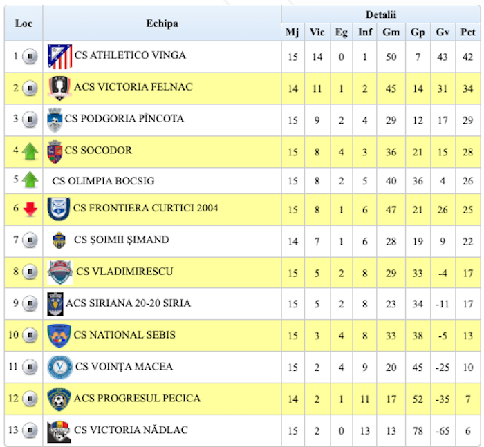Click the CS Vladimirescu team logo
The image size is (484, 447).
click(59, 272)
